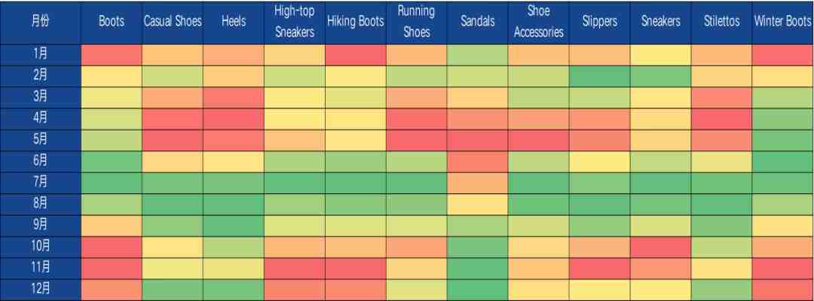Click the 6月 row label
814x301 pixels.
point(41,162)
